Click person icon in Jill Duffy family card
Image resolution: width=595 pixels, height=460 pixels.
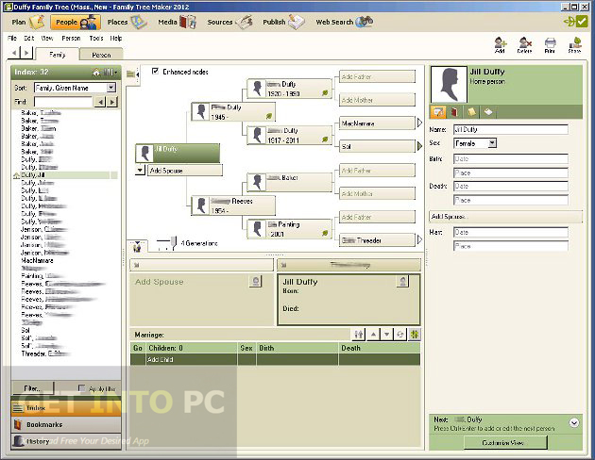coord(402,281)
